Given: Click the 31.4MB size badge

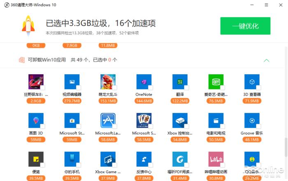Looking at the screenshot, I should [x=180, y=178].
